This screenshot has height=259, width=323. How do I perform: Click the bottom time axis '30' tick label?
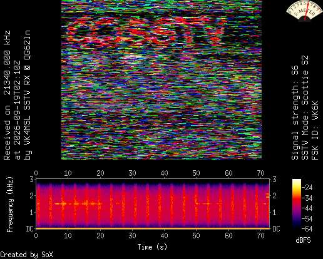pos(132,236)
